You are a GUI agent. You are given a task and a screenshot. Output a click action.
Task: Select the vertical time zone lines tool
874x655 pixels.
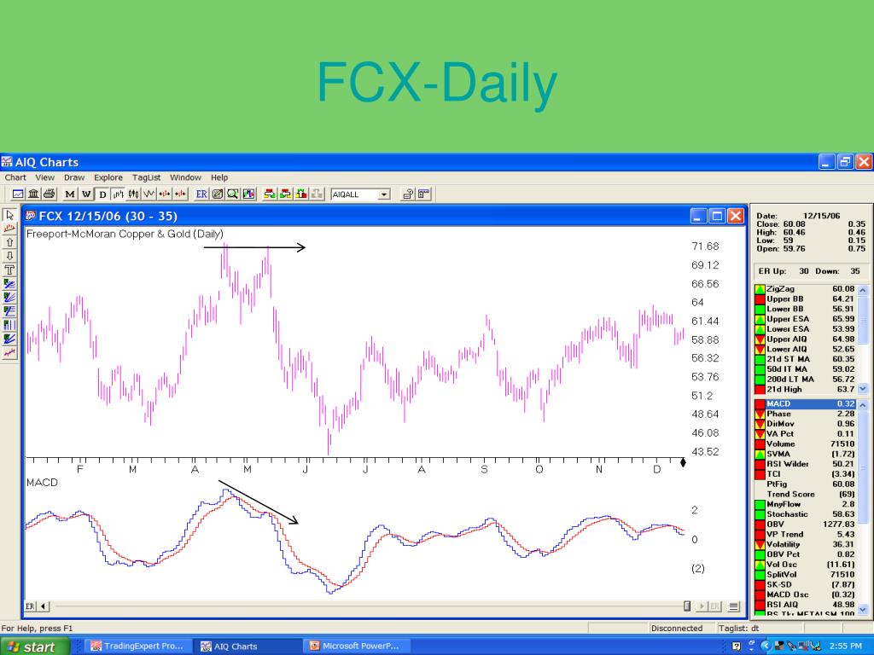[x=9, y=325]
